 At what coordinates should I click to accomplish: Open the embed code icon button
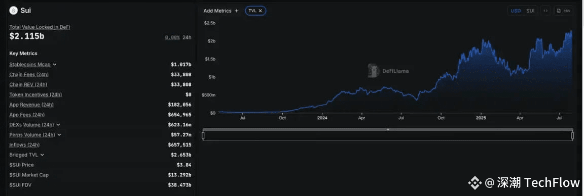tap(545, 11)
